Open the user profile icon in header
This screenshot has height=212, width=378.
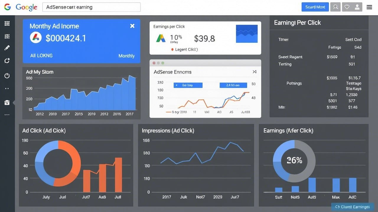pos(357,7)
